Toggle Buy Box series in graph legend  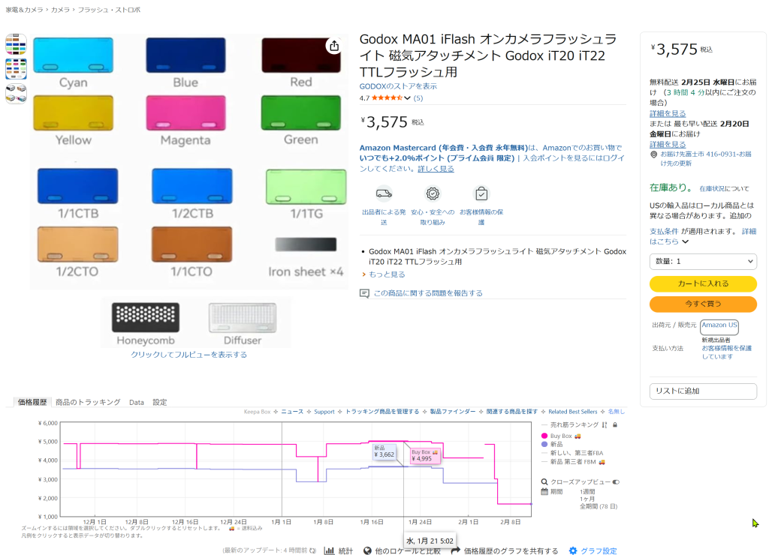coord(562,436)
